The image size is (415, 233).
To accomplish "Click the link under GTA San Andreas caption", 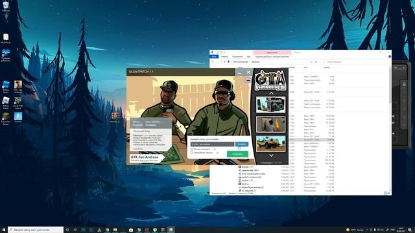I will [x=144, y=161].
